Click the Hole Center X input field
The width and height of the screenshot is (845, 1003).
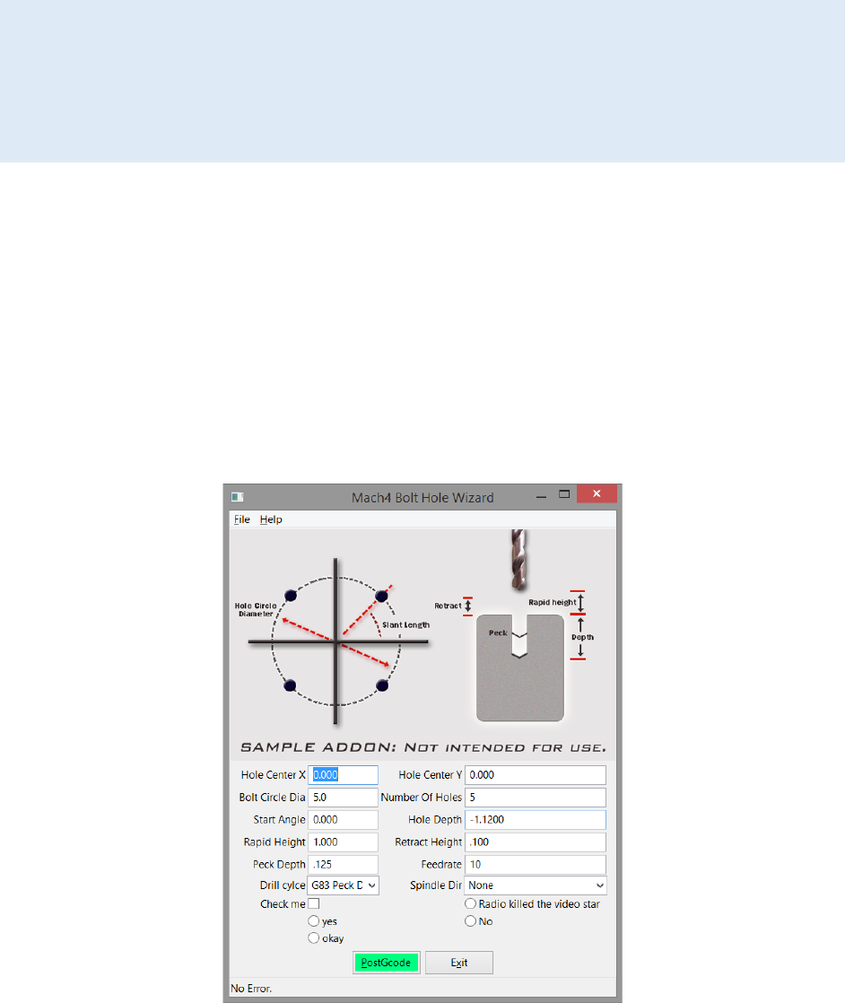[343, 774]
